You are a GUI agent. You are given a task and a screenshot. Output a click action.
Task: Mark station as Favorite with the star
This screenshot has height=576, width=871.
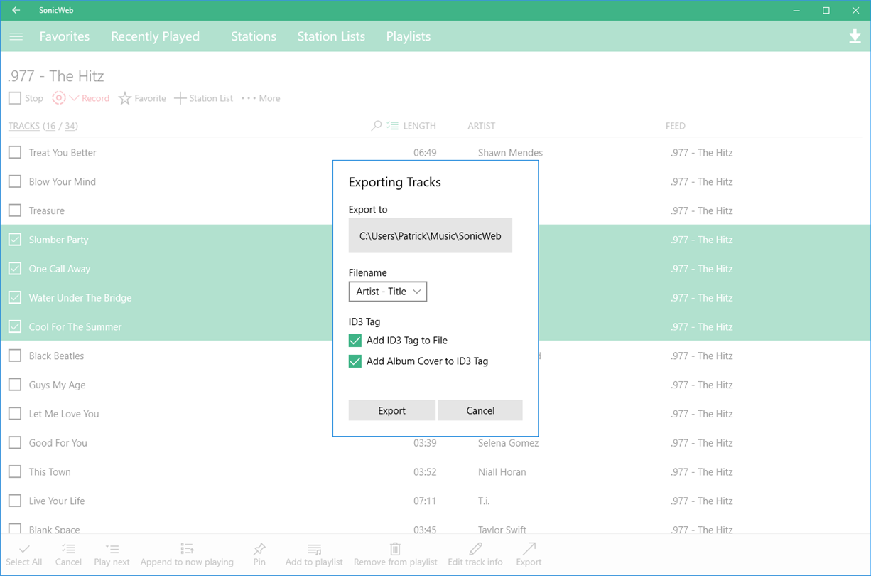pos(125,98)
